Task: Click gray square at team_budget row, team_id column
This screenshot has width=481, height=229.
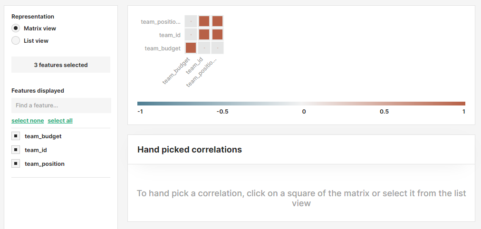Action: click(x=204, y=48)
